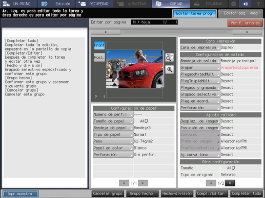Tap the speaker volume icon in top bar
Image resolution: width=265 pixels, height=198 pixels.
(246, 4)
